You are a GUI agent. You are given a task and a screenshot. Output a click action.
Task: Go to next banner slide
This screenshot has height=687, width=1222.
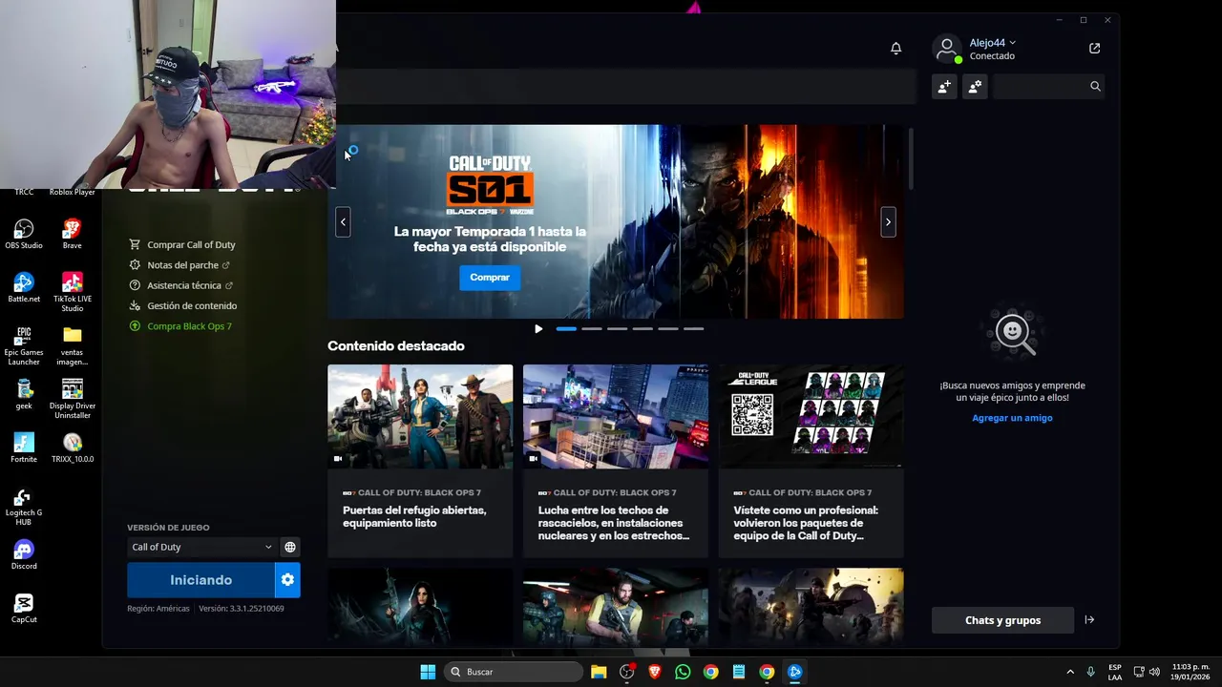coord(888,222)
